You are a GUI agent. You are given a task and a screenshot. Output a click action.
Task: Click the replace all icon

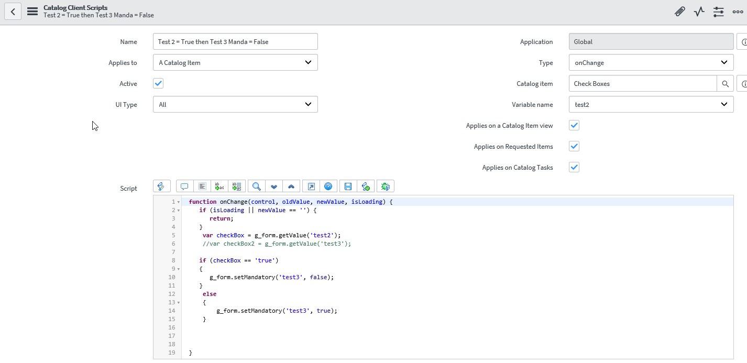(x=236, y=186)
